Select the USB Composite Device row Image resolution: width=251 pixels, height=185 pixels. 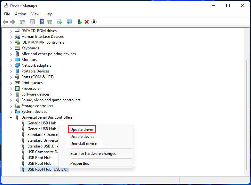click(43, 152)
